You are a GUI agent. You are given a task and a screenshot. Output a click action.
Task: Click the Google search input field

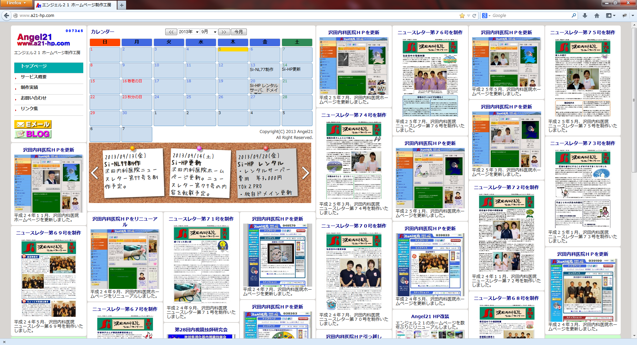click(530, 16)
